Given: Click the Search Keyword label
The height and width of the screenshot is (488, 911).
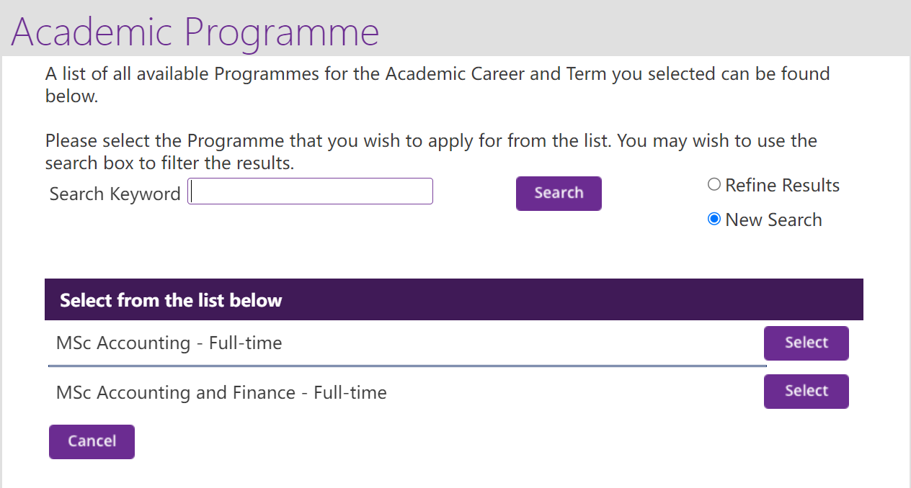Looking at the screenshot, I should [115, 194].
